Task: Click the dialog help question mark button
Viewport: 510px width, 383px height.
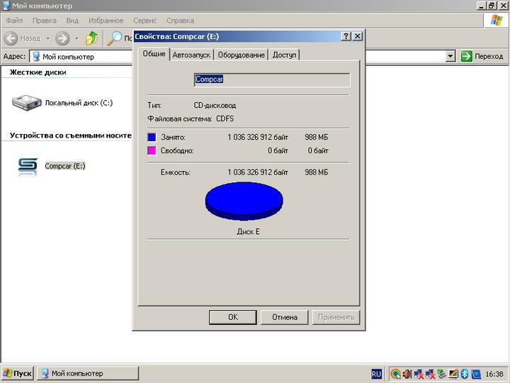Action: (346, 36)
